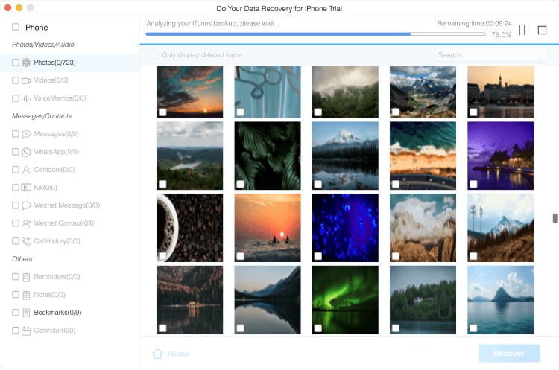The image size is (559, 370).
Task: Go back via the Home link
Action: click(x=171, y=354)
